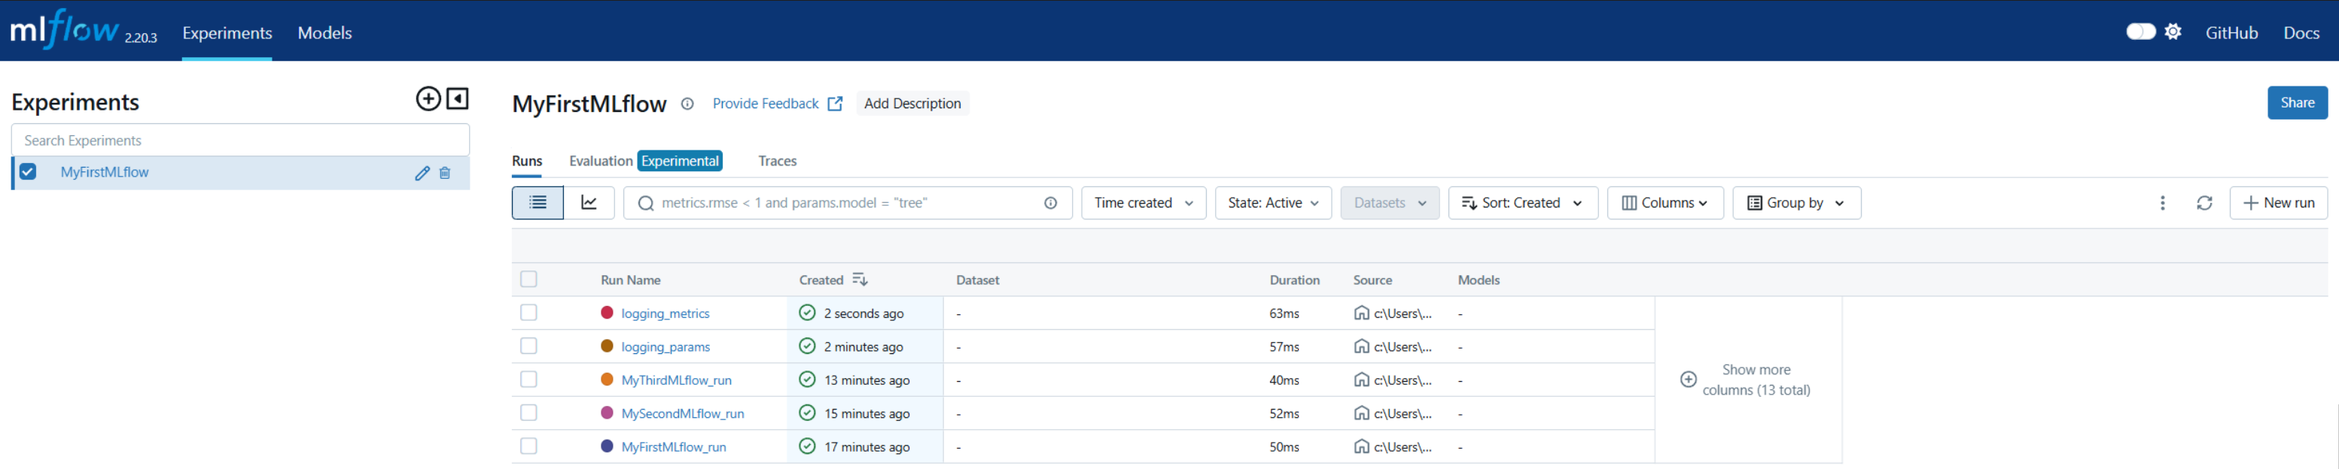The width and height of the screenshot is (2339, 469).
Task: Select the Runs tab
Action: pyautogui.click(x=527, y=162)
